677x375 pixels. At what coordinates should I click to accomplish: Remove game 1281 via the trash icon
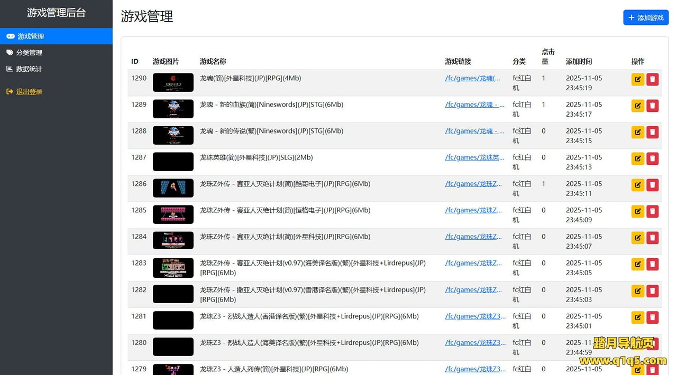[x=652, y=317]
